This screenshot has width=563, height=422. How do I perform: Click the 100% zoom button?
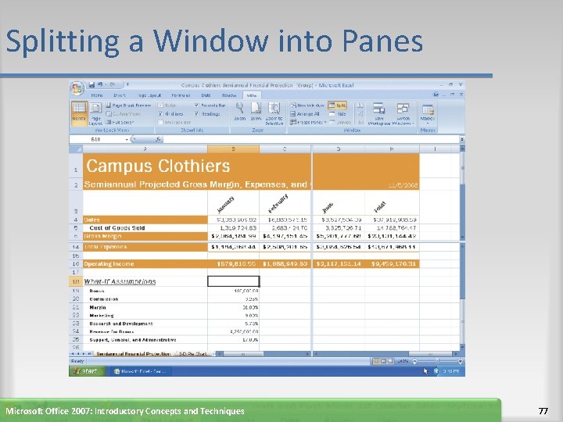point(256,112)
